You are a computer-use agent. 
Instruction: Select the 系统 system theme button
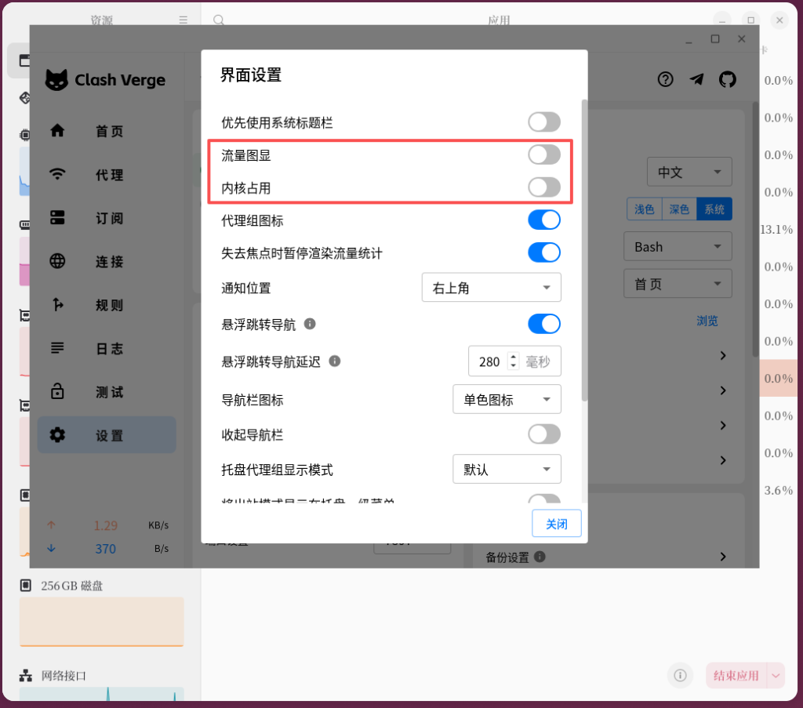(x=714, y=209)
